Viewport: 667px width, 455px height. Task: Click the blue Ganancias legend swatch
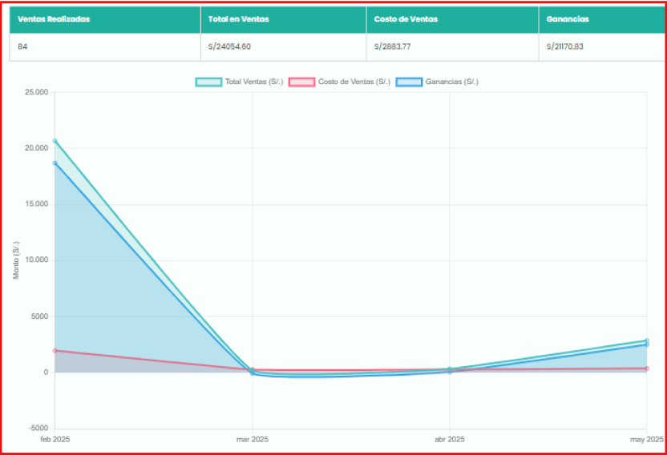click(x=409, y=82)
